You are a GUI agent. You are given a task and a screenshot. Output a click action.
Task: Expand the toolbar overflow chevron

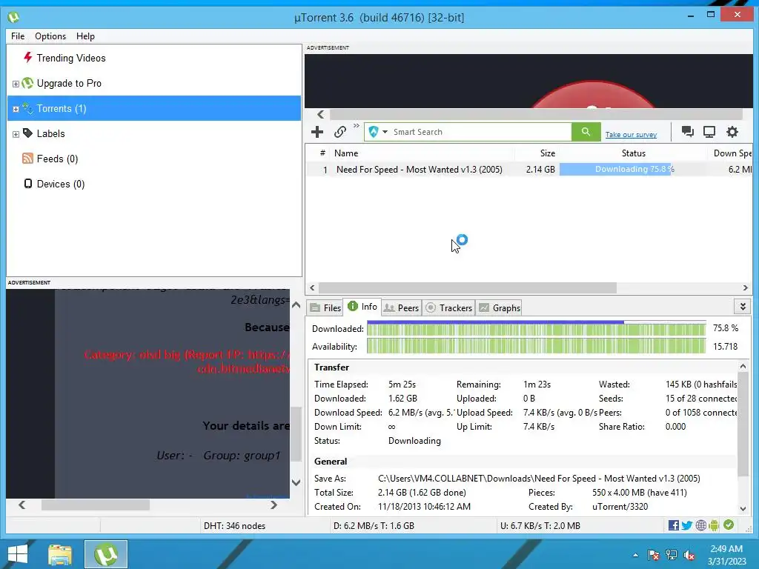[x=357, y=126]
